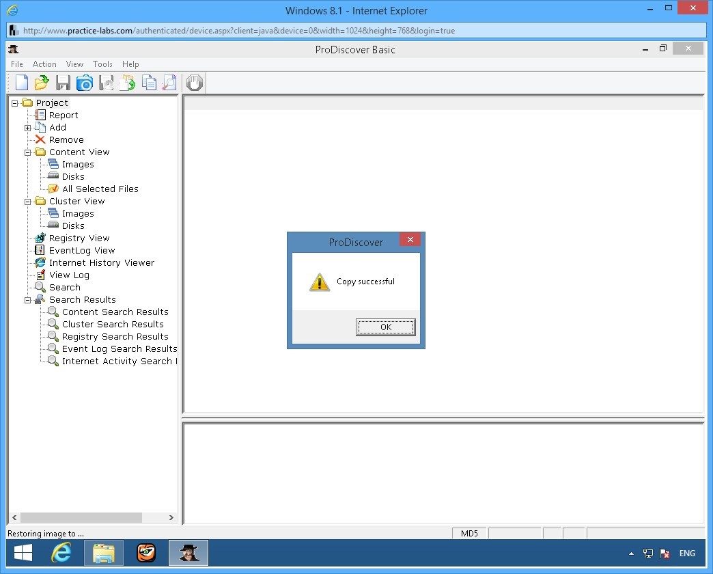Click the Open Project folder icon

pyautogui.click(x=42, y=83)
